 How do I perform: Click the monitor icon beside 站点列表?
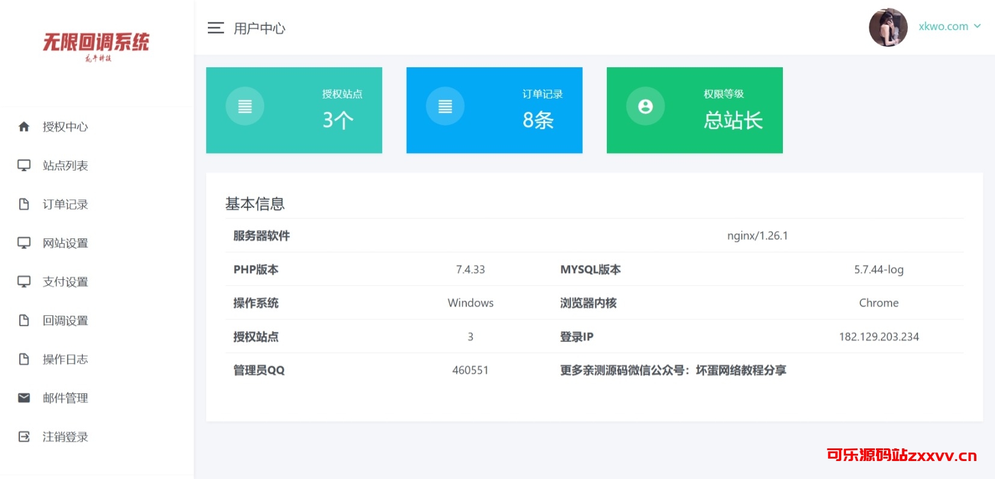pos(24,166)
